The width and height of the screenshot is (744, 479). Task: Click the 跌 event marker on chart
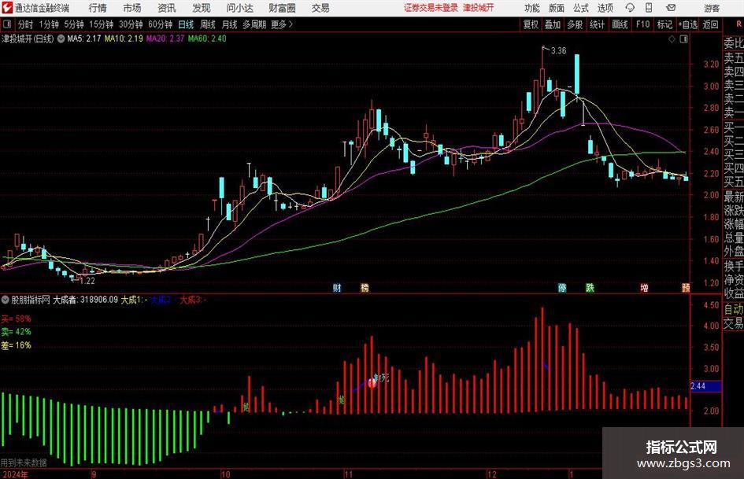tap(590, 287)
